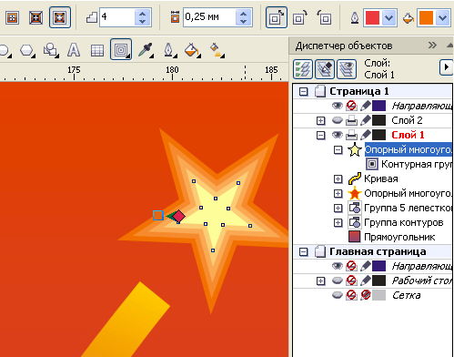The width and height of the screenshot is (454, 357).
Task: Toggle printing for Страница 1 Направляющие
Action: (x=351, y=106)
